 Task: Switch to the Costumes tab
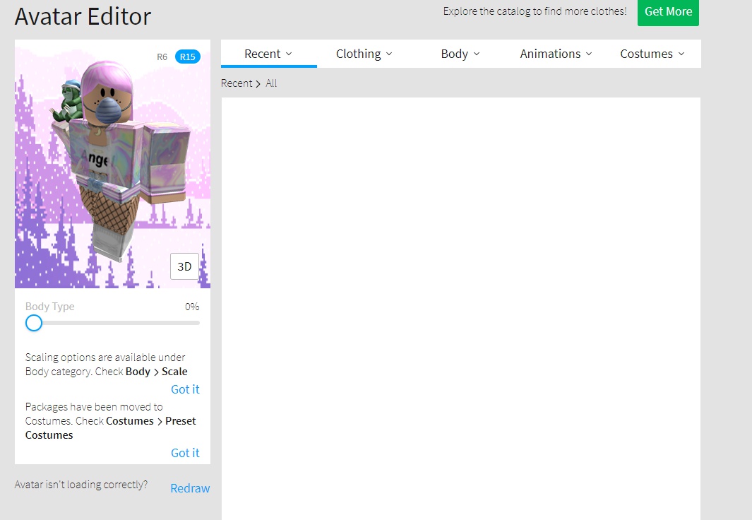[x=647, y=53]
